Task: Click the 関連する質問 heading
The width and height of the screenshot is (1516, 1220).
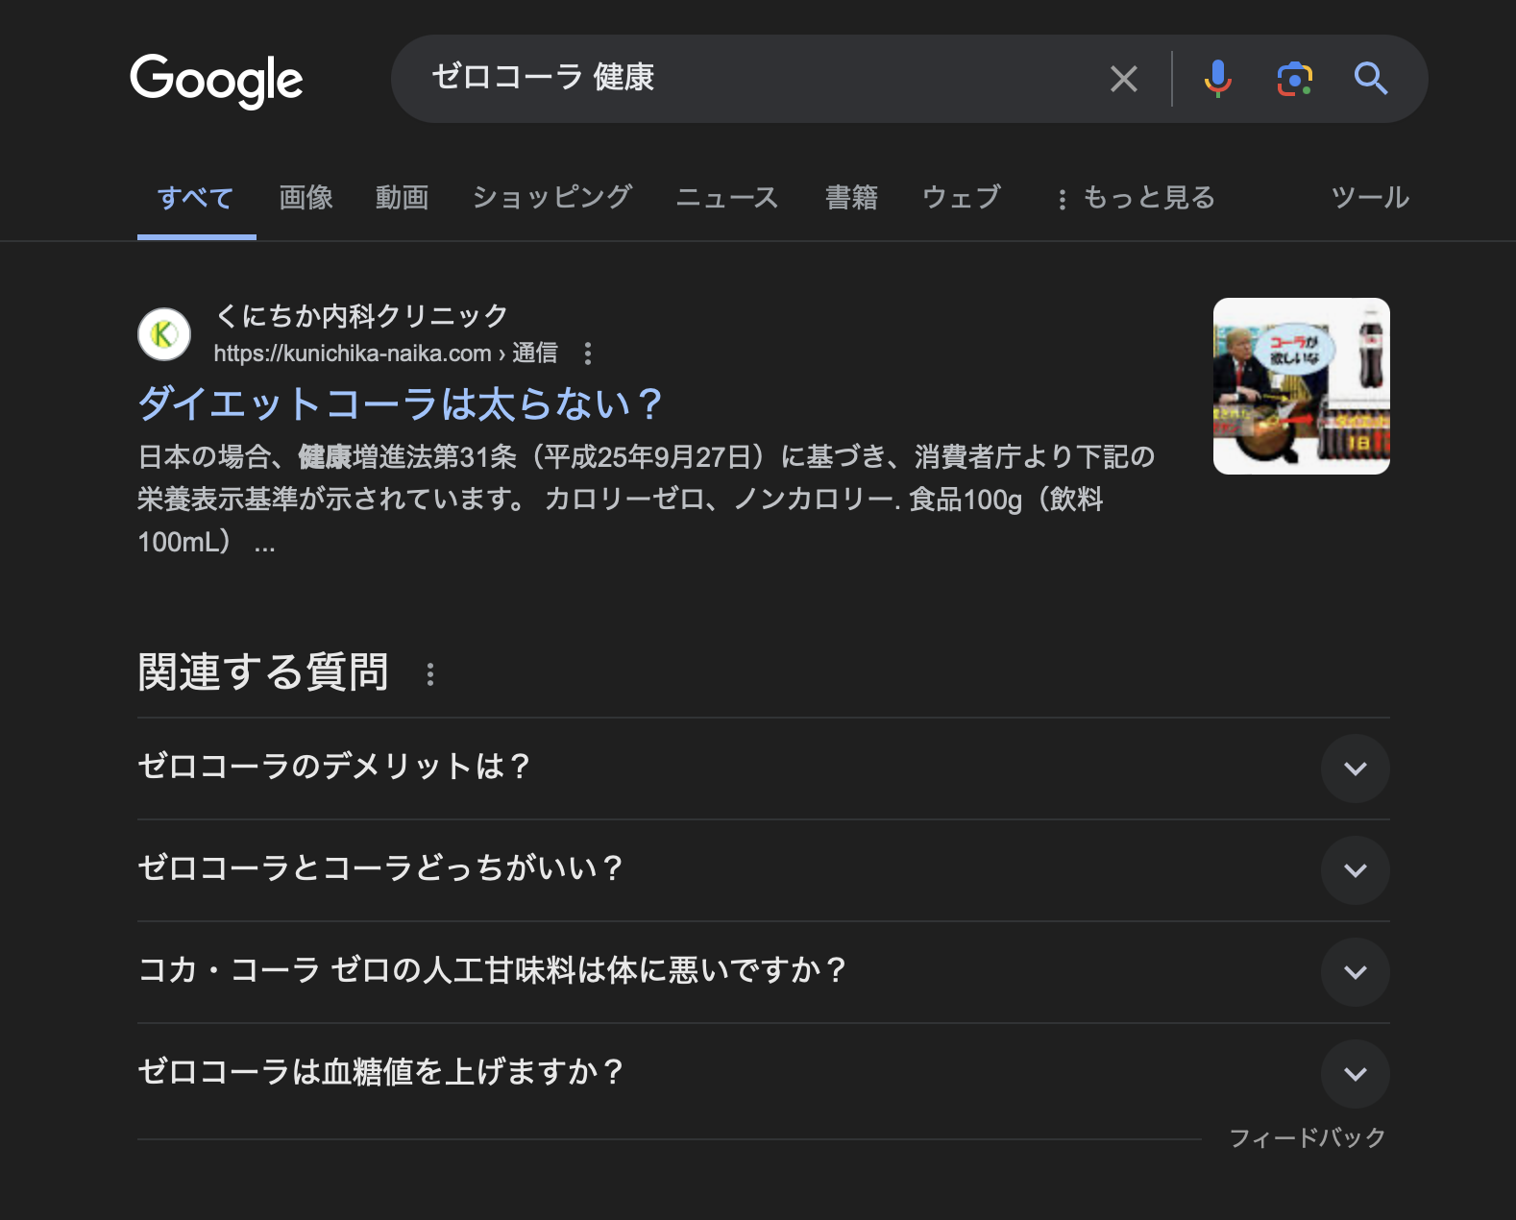Action: tap(263, 672)
